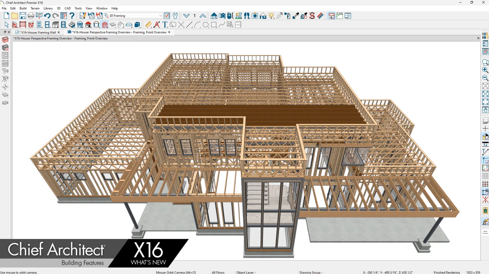489x274 pixels.
Task: Go up one floor with the up chevron
Action: (x=203, y=16)
